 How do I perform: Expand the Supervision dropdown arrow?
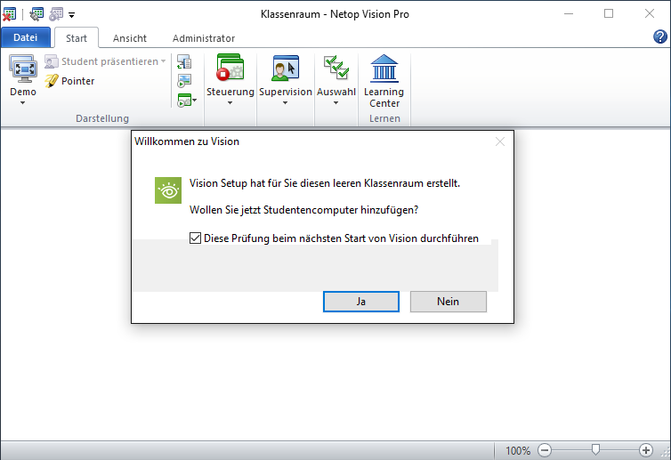[x=285, y=103]
